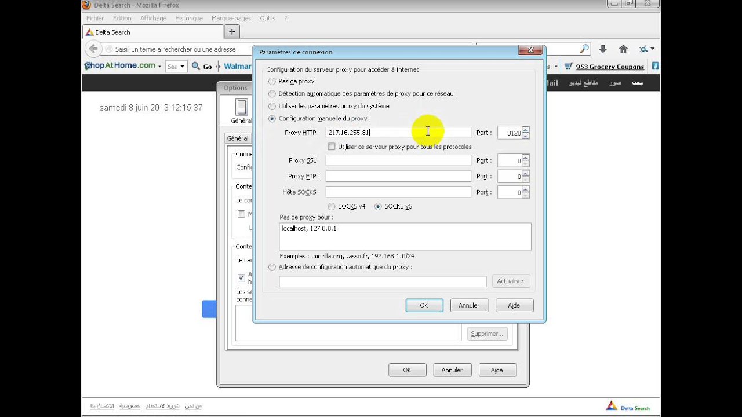Choose Utiliser les paramètres proxy du système

(x=272, y=107)
